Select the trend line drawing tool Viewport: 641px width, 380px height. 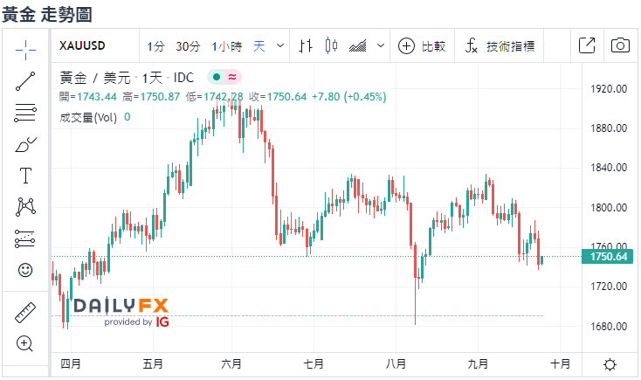pos(25,80)
